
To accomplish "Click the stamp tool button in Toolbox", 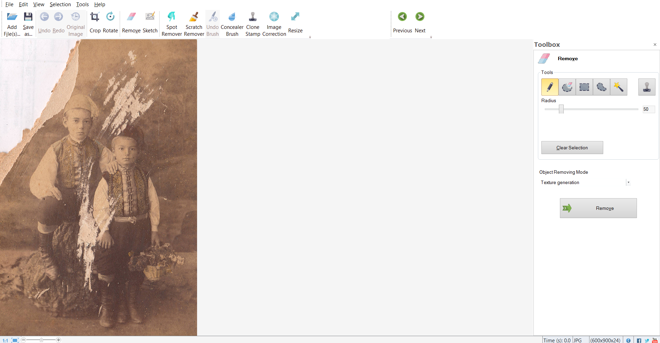I will (x=647, y=87).
